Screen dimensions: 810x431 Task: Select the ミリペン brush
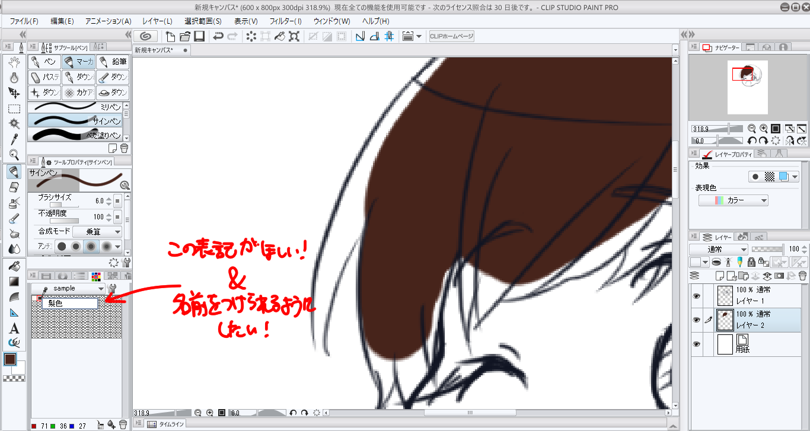click(75, 106)
